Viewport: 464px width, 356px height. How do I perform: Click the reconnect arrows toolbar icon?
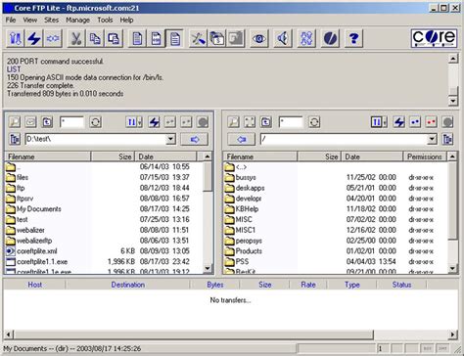click(53, 38)
